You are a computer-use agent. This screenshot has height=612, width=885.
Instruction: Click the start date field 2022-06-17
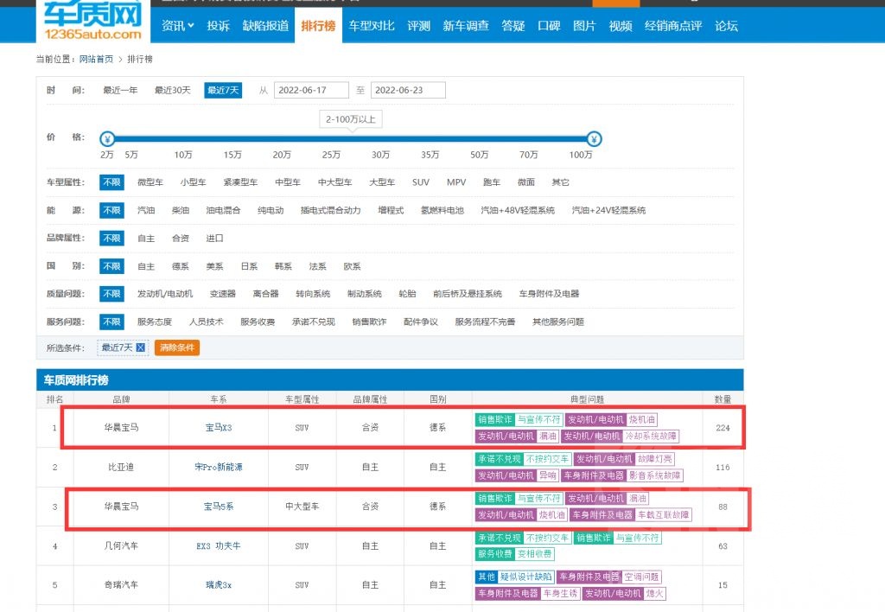pos(311,91)
